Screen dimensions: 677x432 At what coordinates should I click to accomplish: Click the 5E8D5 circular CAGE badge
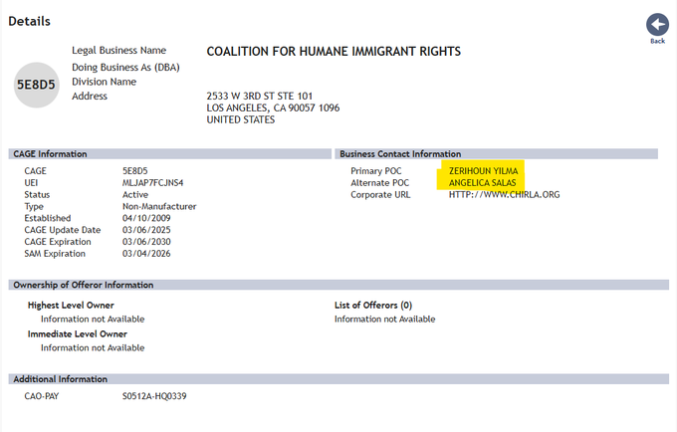(x=37, y=85)
